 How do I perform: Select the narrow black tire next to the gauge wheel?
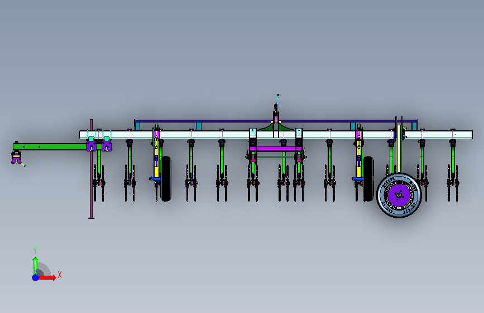click(368, 179)
